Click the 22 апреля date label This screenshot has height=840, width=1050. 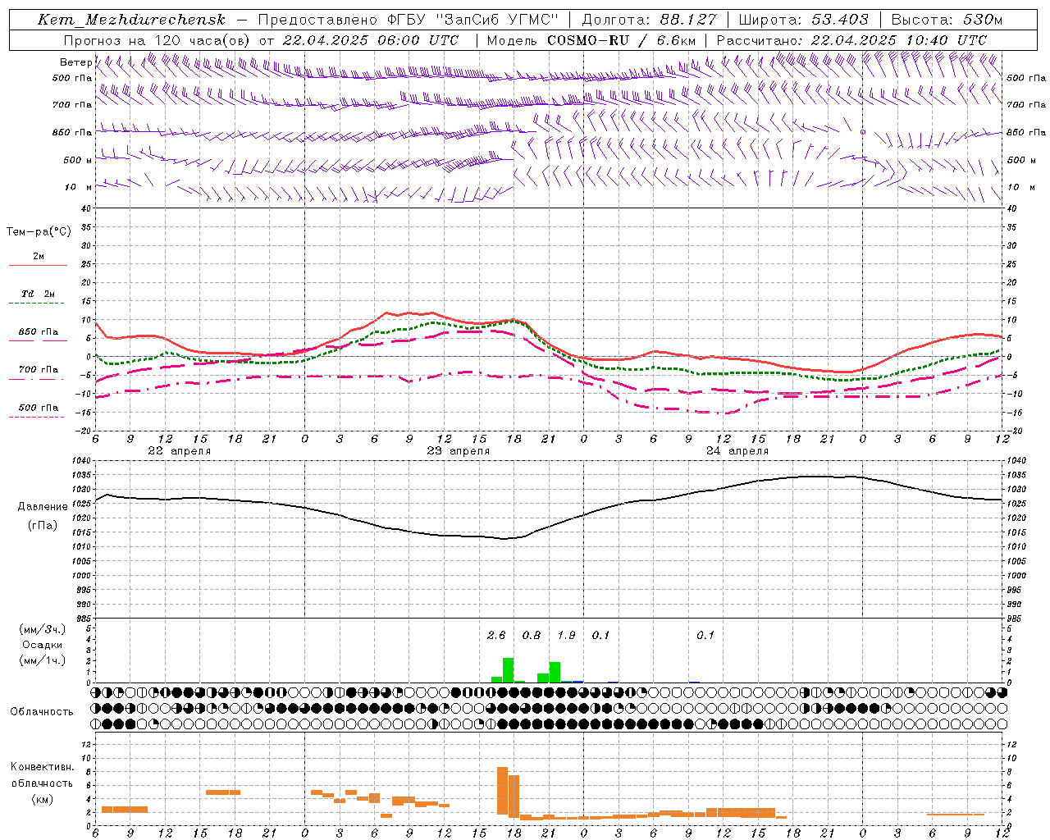pyautogui.click(x=179, y=451)
